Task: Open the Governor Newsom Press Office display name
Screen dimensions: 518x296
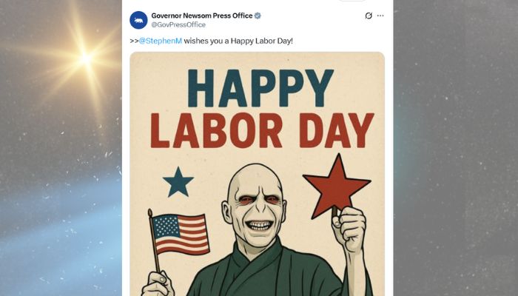Action: coord(201,16)
